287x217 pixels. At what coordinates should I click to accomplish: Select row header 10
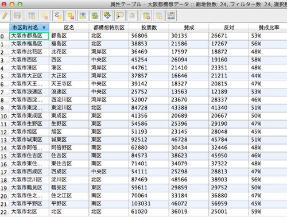pyautogui.click(x=5, y=116)
